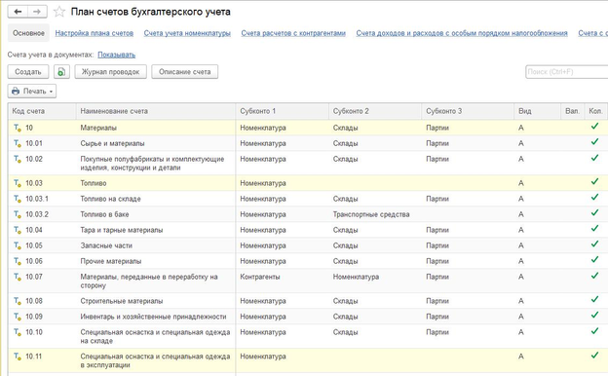
Task: Click the account icon for row 10.03.2
Action: 18,214
